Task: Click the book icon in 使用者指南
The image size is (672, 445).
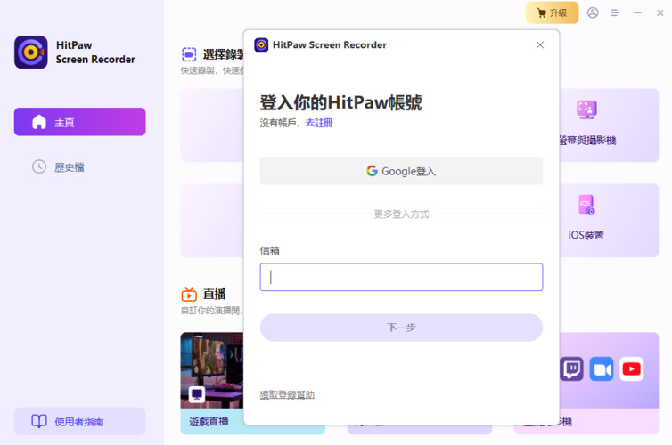Action: click(x=39, y=421)
